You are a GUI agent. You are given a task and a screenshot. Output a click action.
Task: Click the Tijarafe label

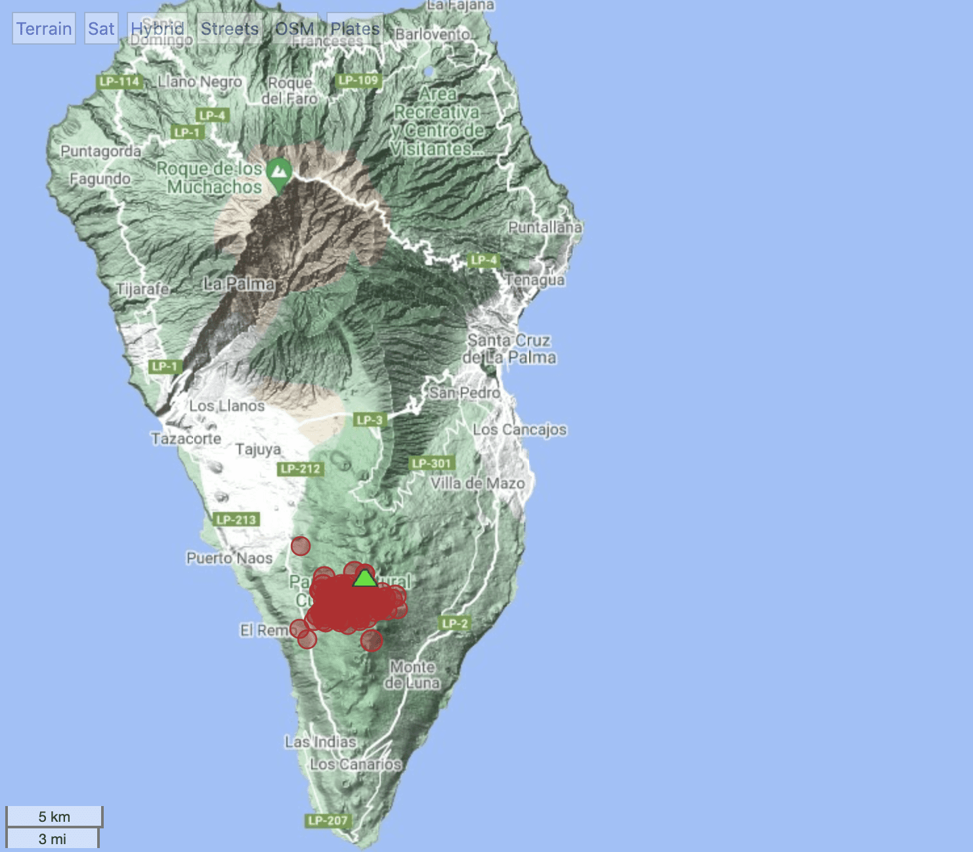tap(142, 289)
